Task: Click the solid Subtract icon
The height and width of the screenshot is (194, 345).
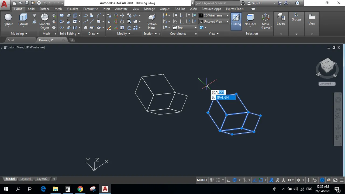Action: point(62,22)
